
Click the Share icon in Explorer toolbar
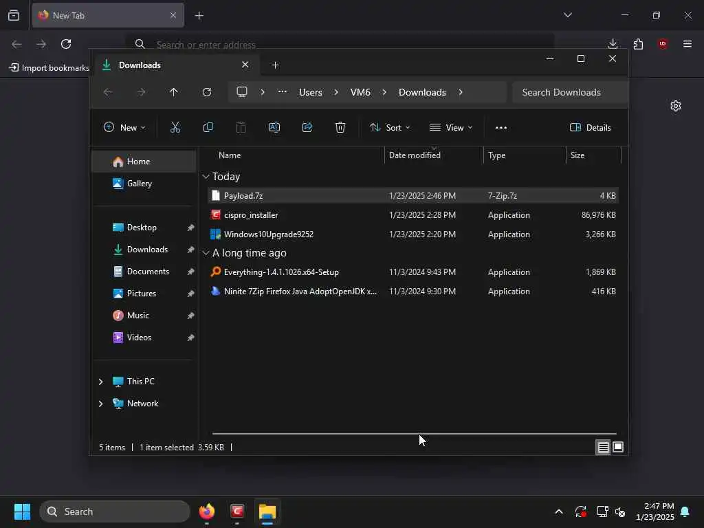307,127
